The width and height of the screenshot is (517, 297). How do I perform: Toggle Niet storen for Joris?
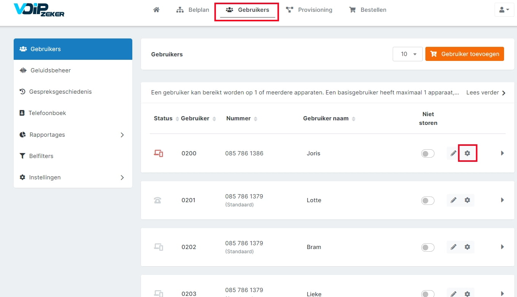(428, 153)
